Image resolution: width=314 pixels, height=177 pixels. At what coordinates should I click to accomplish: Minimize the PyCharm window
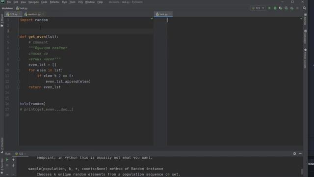point(283,2)
